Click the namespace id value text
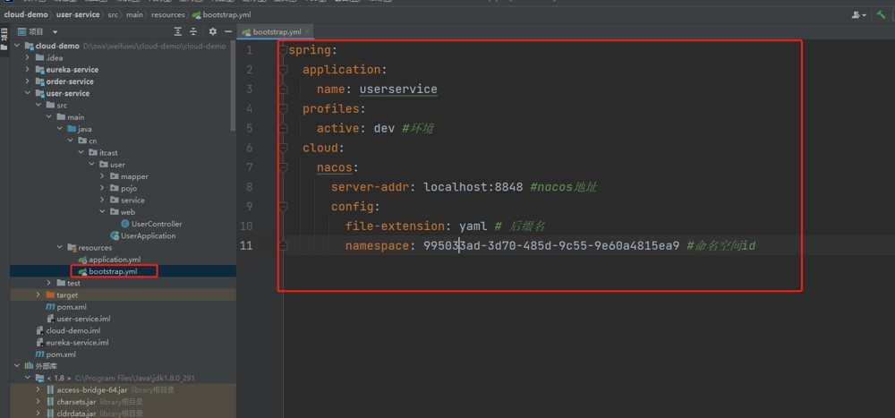This screenshot has width=895, height=418. pyautogui.click(x=551, y=245)
